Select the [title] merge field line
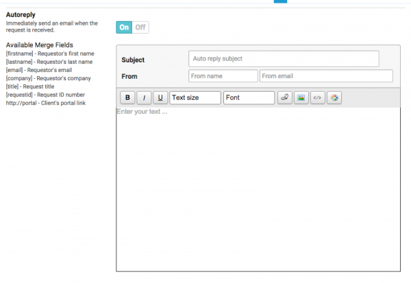The width and height of the screenshot is (411, 283). pos(30,86)
